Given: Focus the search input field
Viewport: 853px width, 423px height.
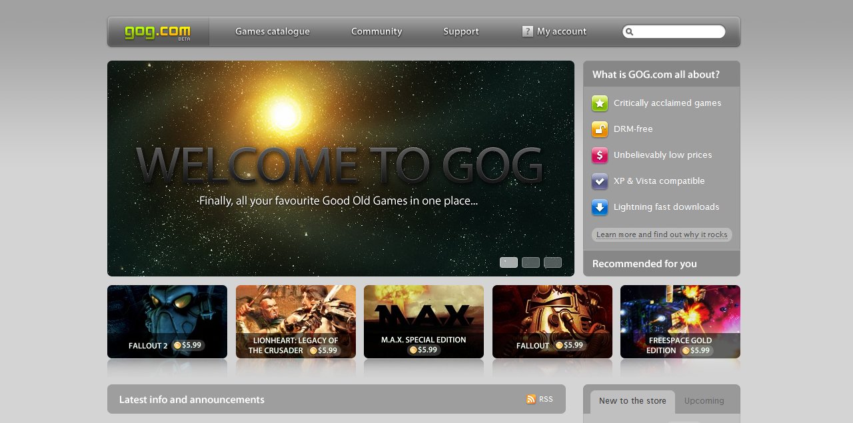Looking at the screenshot, I should click(678, 32).
